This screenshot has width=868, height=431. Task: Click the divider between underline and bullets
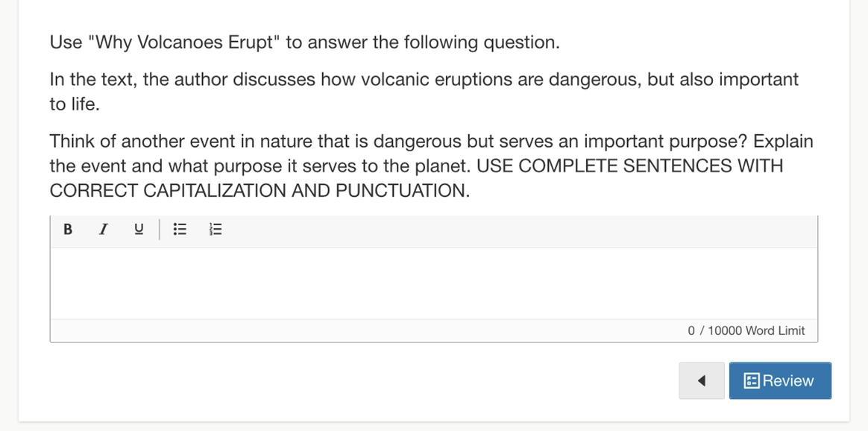point(160,230)
